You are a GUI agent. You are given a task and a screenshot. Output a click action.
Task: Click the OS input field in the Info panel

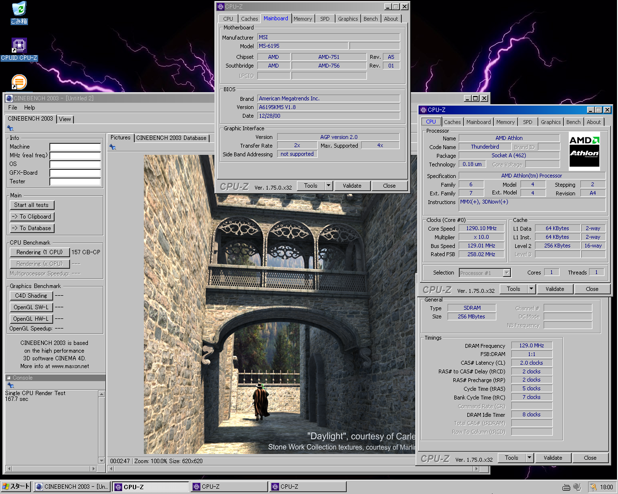click(x=75, y=165)
